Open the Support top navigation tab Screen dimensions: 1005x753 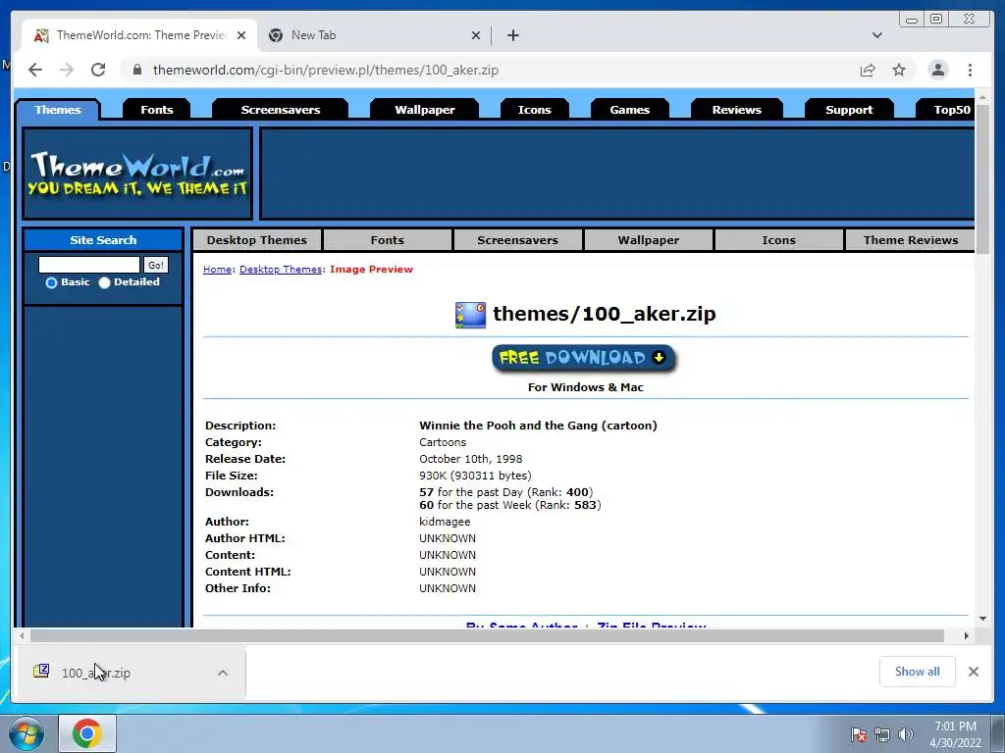pyautogui.click(x=849, y=110)
